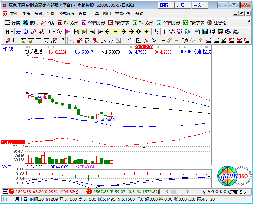Open the 浏览 menu
Image resolution: width=253 pixels, height=204 pixels.
[x=26, y=14]
